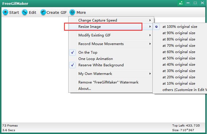Choose at 40% original size
207x134 pixels.
click(x=179, y=65)
